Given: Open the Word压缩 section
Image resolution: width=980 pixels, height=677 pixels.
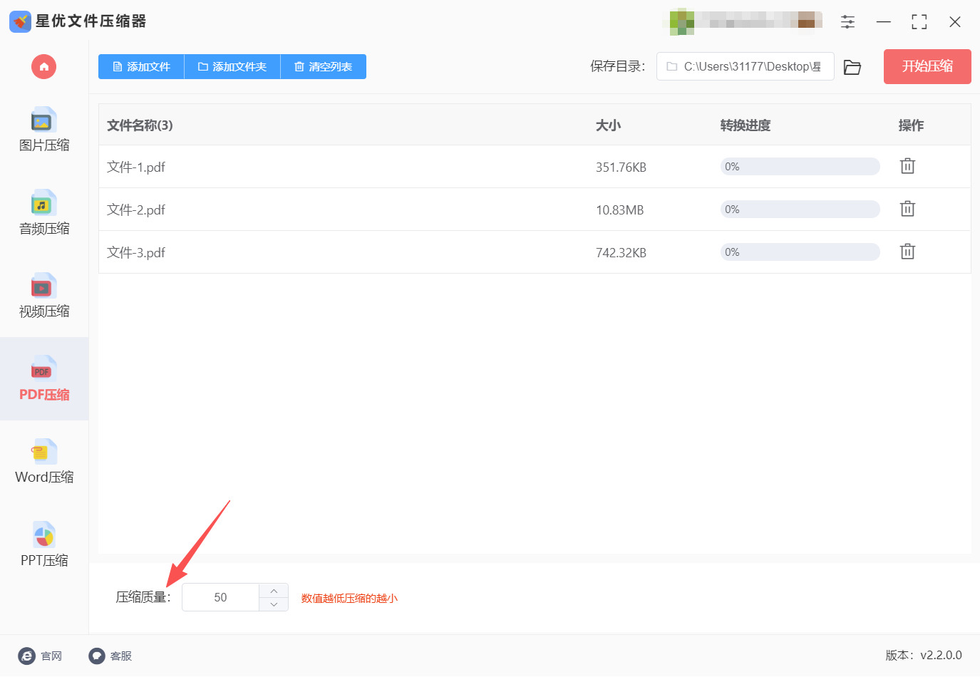Looking at the screenshot, I should pos(44,462).
